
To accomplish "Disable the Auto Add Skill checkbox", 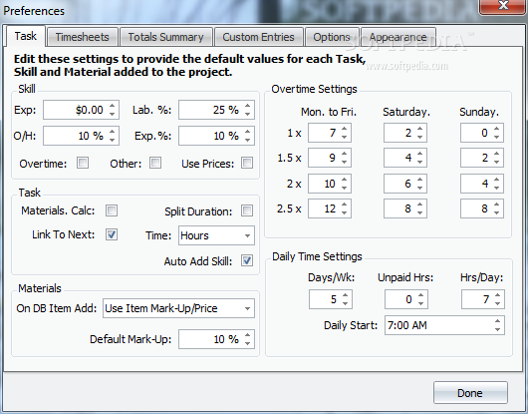I will pyautogui.click(x=247, y=260).
